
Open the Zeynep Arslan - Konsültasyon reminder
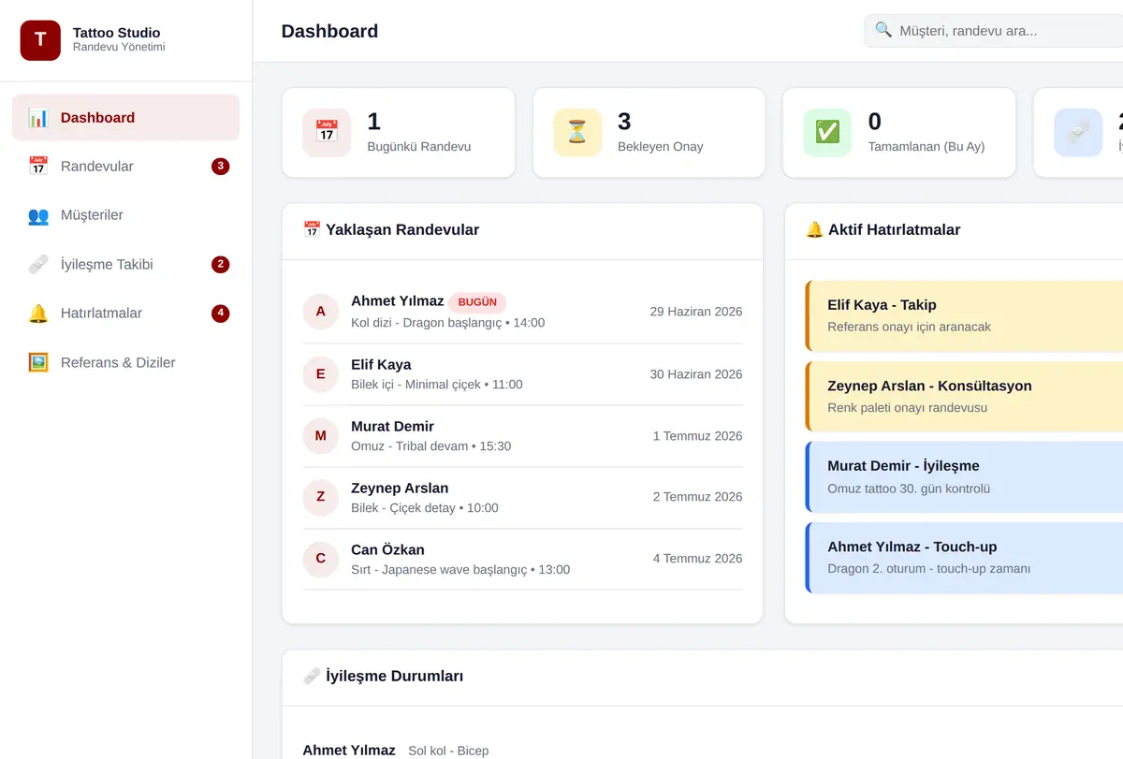point(964,397)
